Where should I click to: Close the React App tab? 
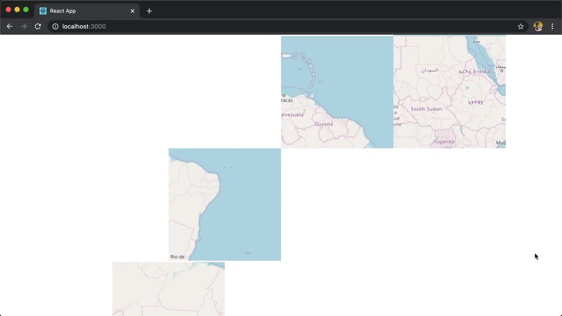(x=133, y=11)
